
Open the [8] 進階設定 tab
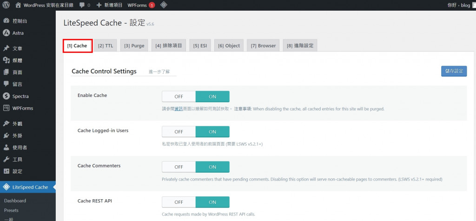coord(300,46)
